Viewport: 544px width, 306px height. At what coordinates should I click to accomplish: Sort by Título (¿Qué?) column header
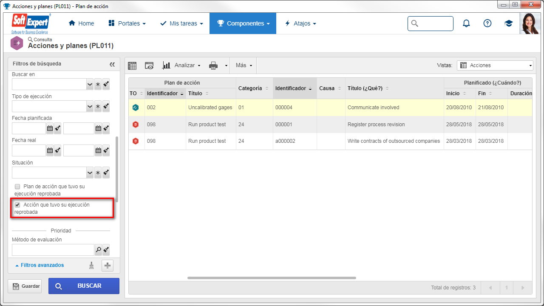pyautogui.click(x=394, y=88)
